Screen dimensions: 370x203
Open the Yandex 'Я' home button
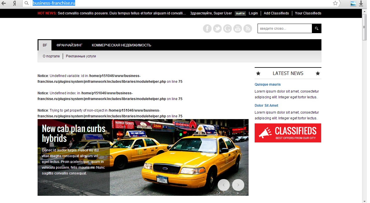point(14,3)
